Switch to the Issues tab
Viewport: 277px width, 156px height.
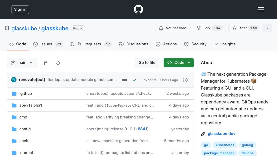click(x=48, y=44)
